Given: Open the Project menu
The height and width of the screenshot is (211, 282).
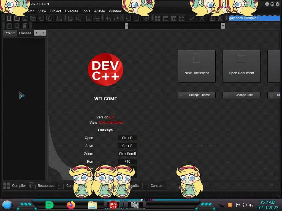Looking at the screenshot, I should click(55, 11).
